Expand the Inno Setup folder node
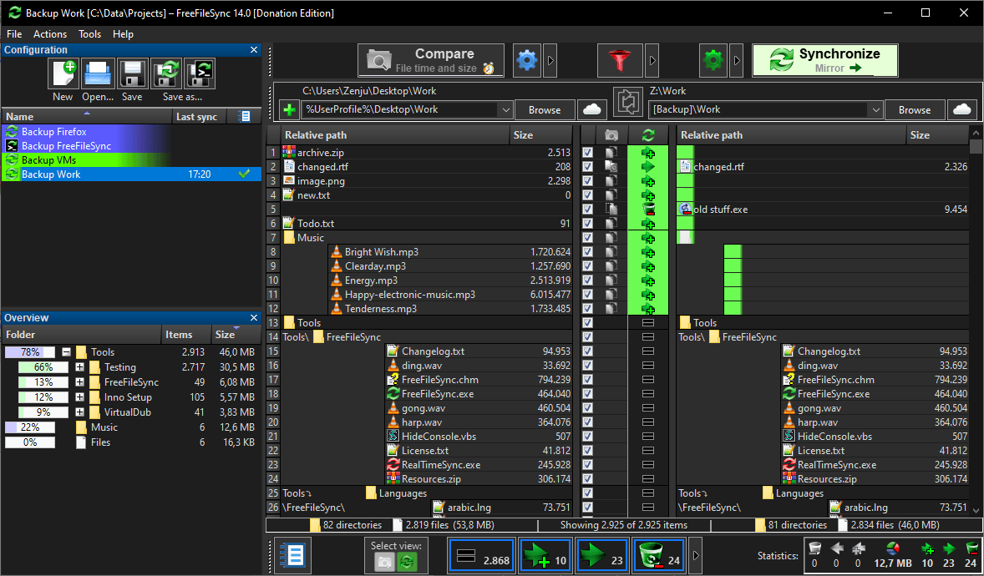This screenshot has width=984, height=576. click(x=79, y=398)
